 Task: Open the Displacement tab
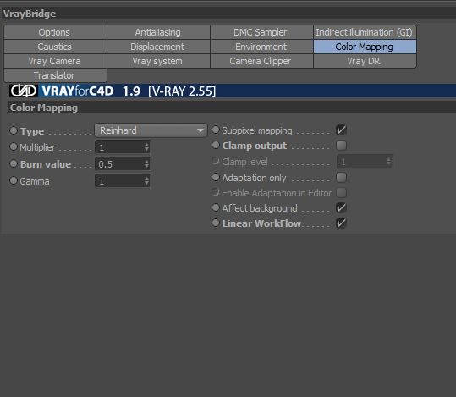[x=158, y=47]
